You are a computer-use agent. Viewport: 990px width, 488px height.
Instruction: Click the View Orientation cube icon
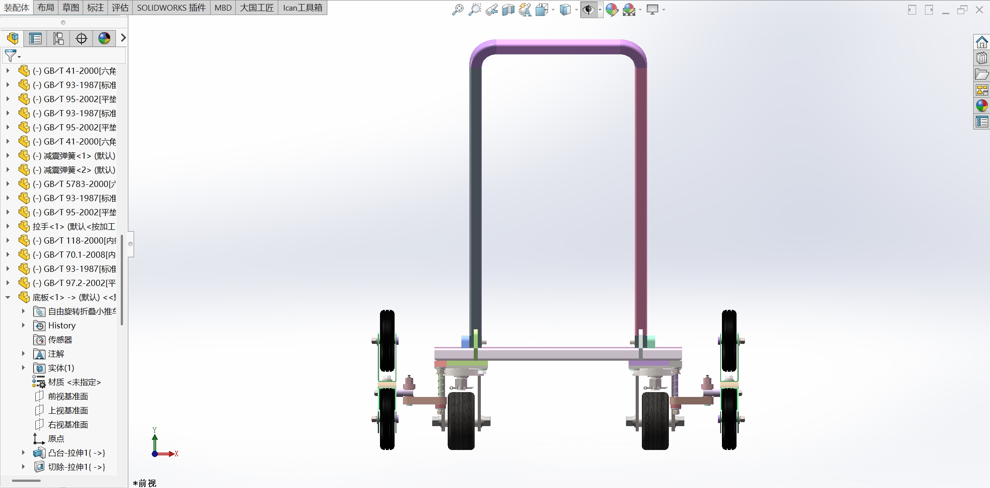pos(541,10)
